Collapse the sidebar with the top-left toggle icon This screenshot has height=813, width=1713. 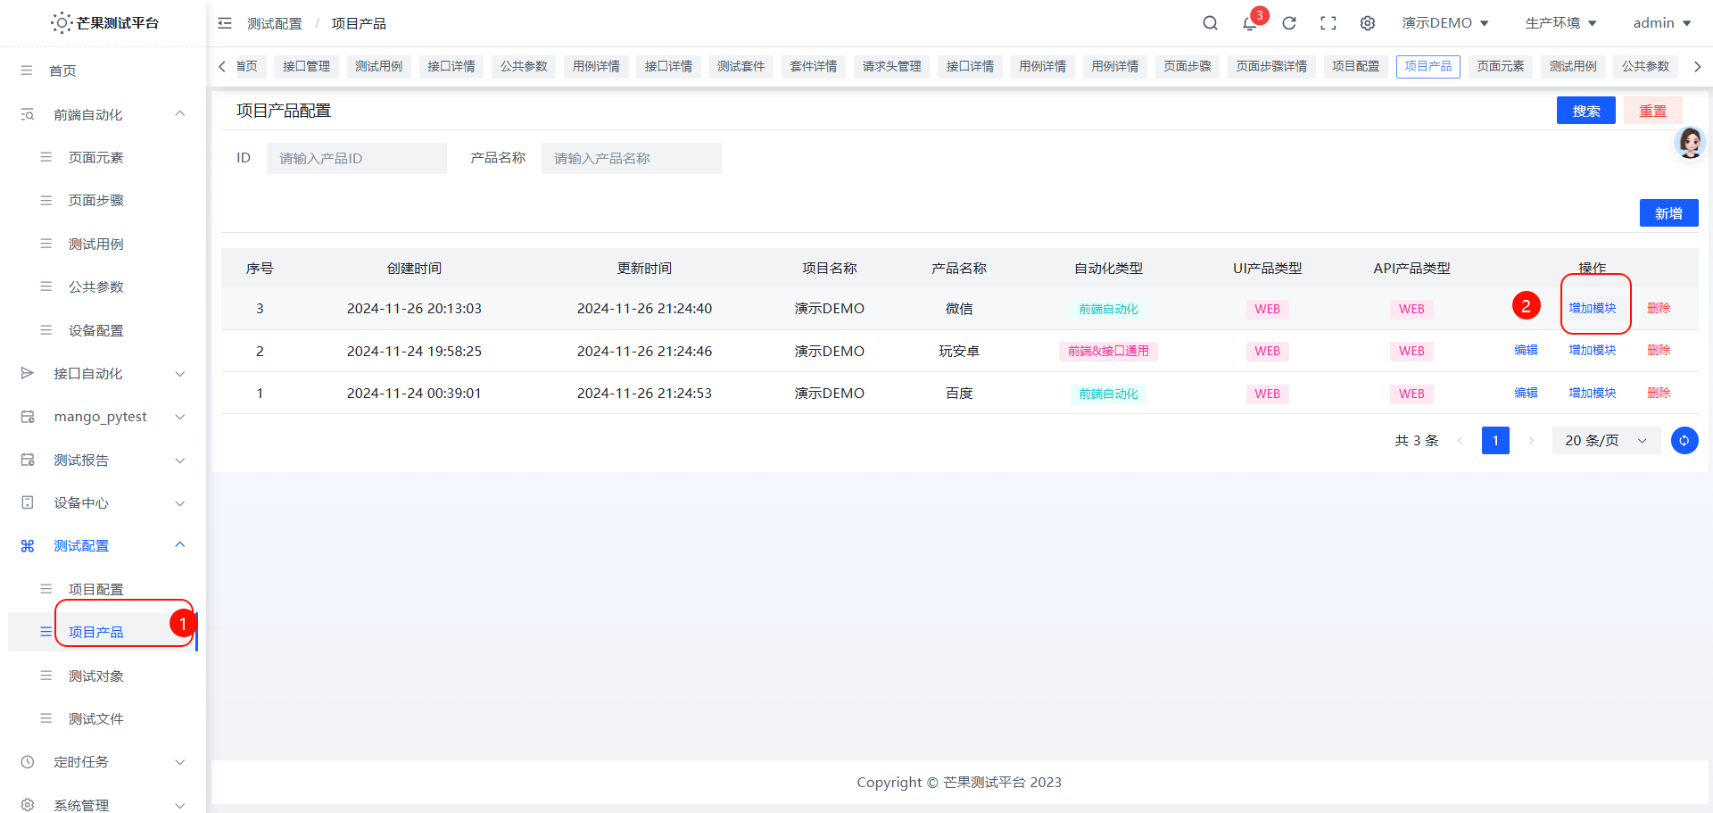point(224,22)
